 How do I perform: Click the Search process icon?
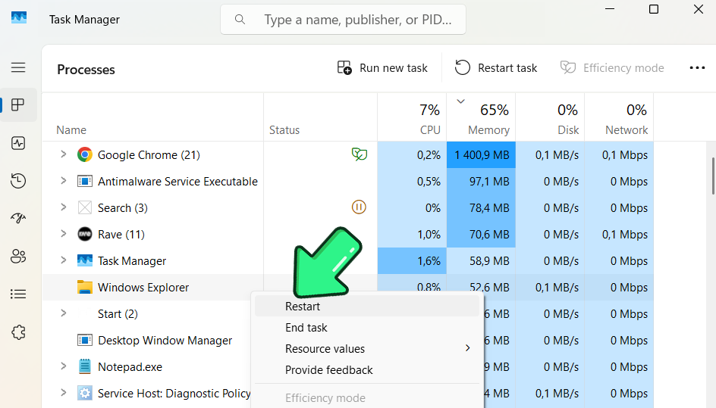tap(84, 208)
